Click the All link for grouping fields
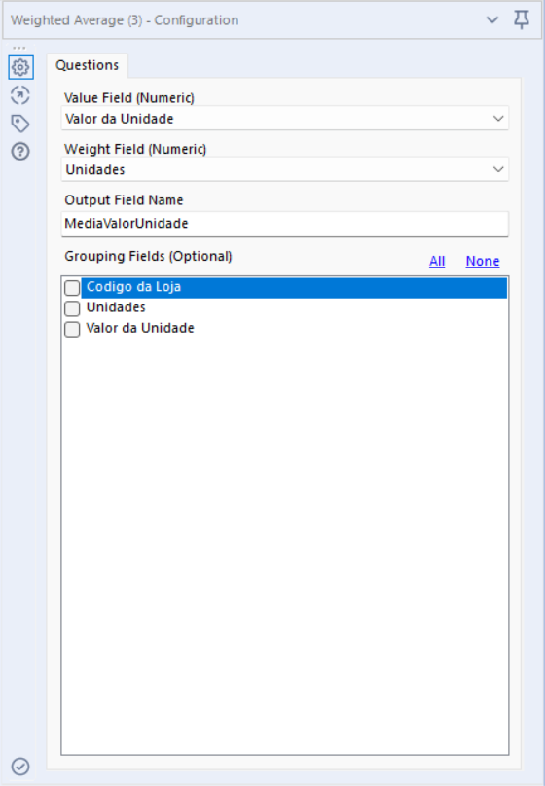Viewport: 545px width, 786px height. tap(437, 261)
